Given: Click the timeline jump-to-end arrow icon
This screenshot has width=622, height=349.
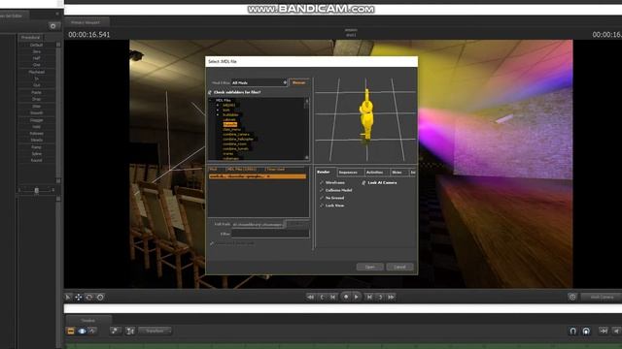Looking at the screenshot, I should [603, 331].
